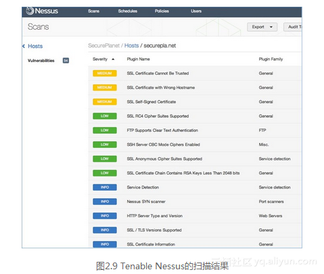Click INFO badge for SSL / TLS Versions

click(105, 230)
